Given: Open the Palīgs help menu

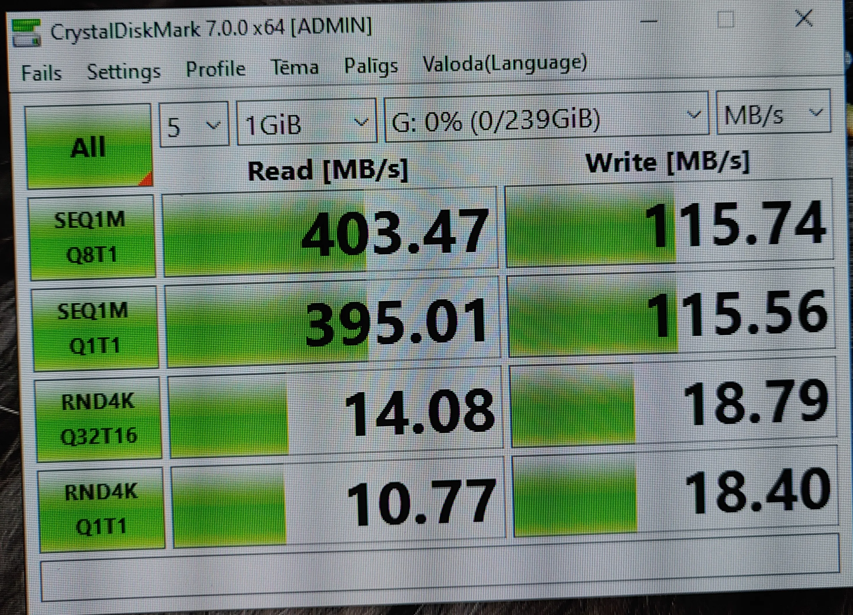Looking at the screenshot, I should point(371,66).
